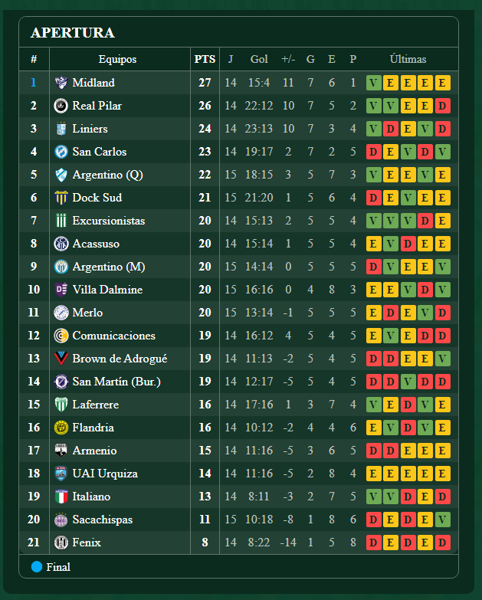482x600 pixels.
Task: Sort table by PTS column header
Action: (x=205, y=59)
